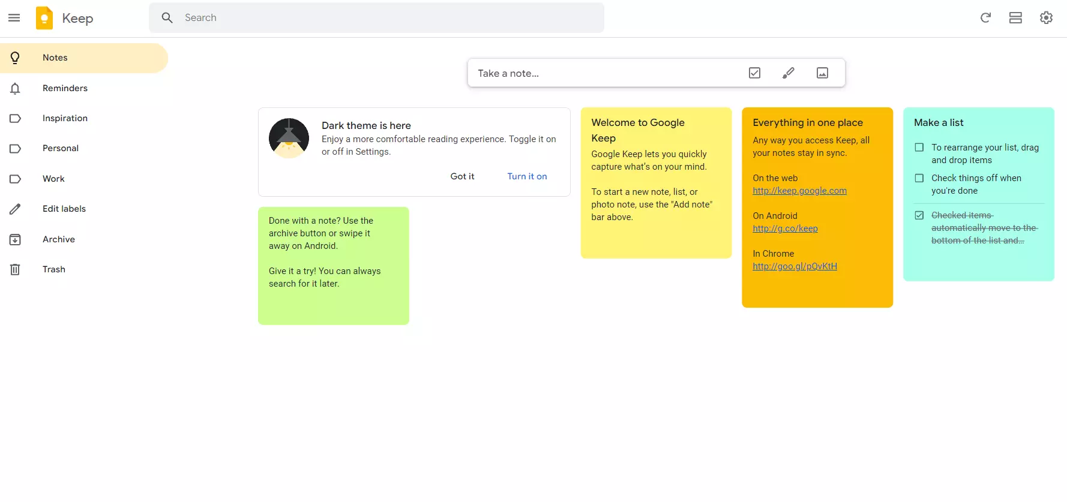Go to Reminders
This screenshot has height=502, width=1067.
[x=84, y=88]
